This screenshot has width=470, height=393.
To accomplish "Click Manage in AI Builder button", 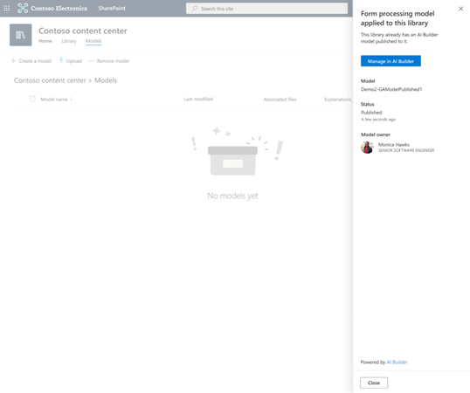I will pos(391,61).
